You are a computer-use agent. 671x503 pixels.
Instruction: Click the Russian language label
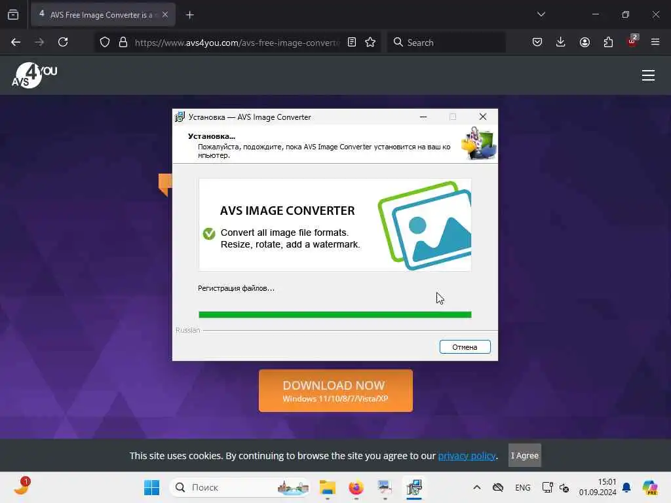187,330
